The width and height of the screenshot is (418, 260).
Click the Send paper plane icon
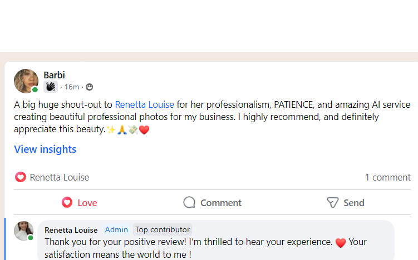coord(332,203)
